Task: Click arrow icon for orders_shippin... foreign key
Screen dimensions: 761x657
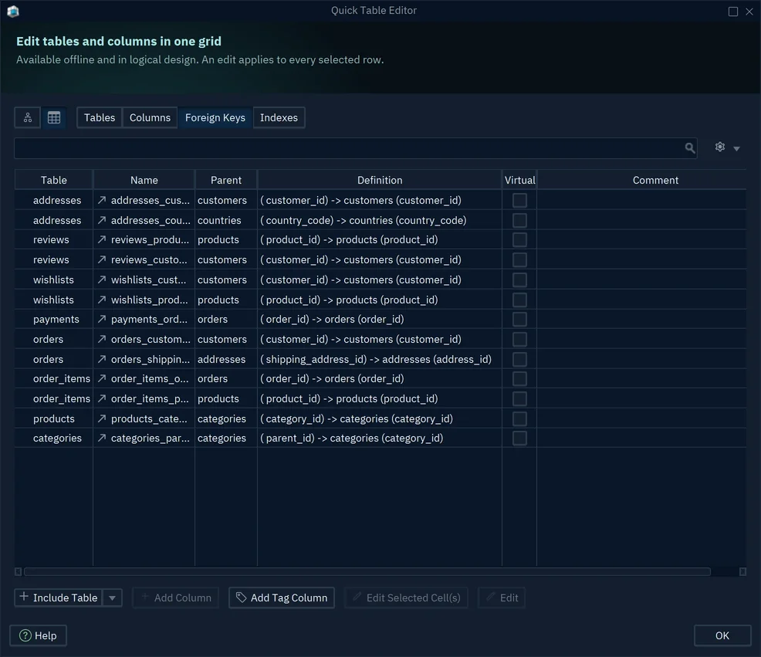Action: click(x=101, y=359)
